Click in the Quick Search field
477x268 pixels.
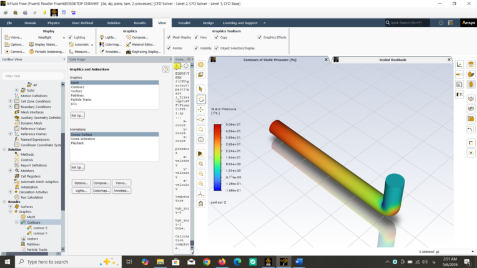point(408,23)
